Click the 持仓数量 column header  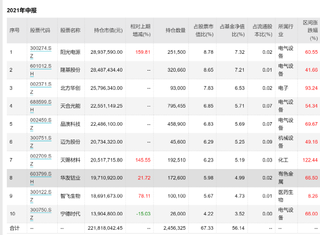click(x=176, y=31)
